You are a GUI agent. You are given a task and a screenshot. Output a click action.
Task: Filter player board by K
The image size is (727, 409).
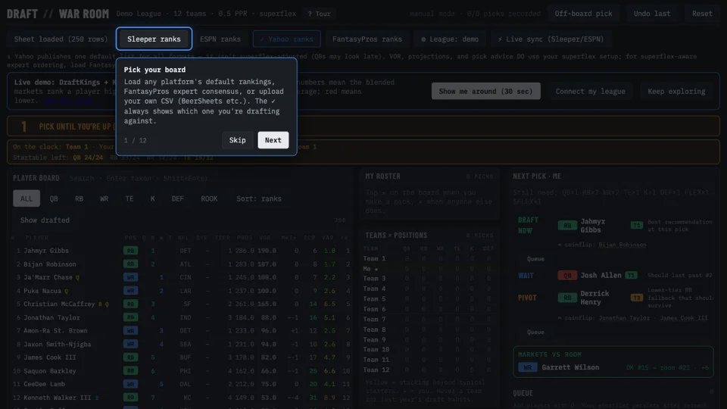pyautogui.click(x=152, y=198)
